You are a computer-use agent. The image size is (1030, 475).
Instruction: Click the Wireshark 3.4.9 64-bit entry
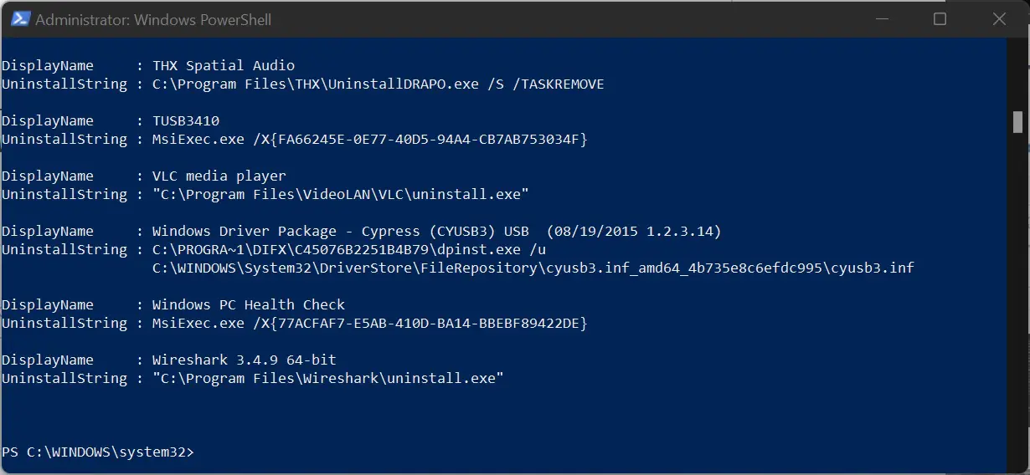pyautogui.click(x=245, y=360)
